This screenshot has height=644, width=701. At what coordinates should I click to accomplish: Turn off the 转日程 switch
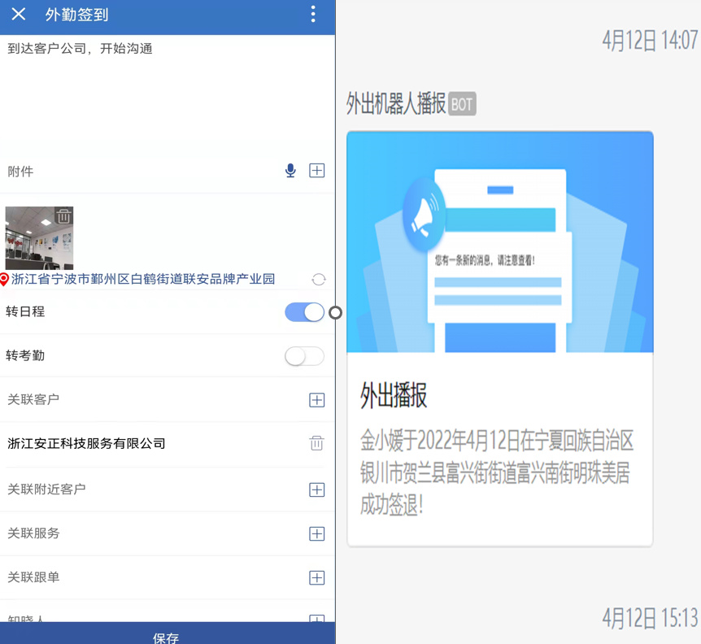tap(304, 312)
